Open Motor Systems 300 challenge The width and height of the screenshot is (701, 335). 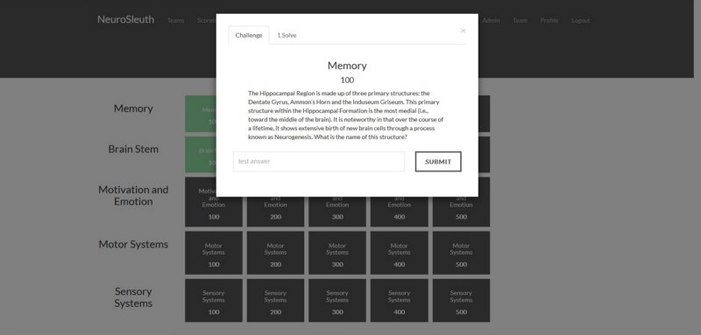coord(337,253)
